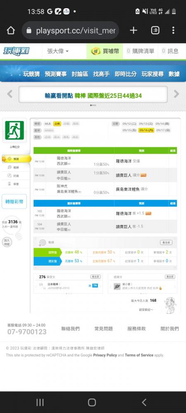
Task: Click the green exit-sign member avatar
Action: pos(14,131)
